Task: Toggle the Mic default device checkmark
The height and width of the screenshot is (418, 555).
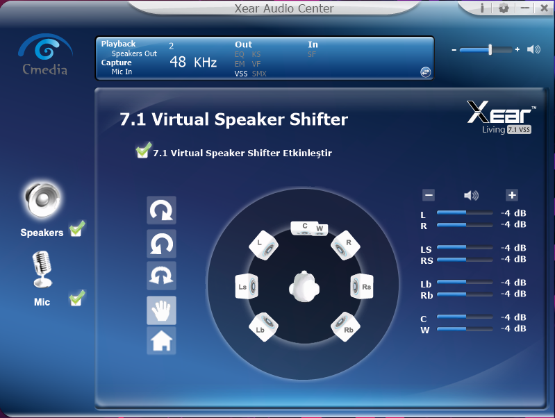Action: click(x=77, y=299)
